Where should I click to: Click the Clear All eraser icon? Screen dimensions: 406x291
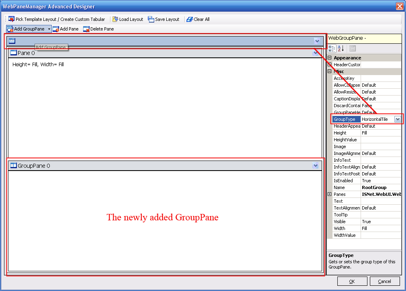(x=190, y=19)
